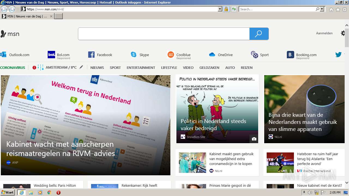Open Nieuw kabinet met de Kerst article
The height and width of the screenshot is (196, 349).
(320, 185)
